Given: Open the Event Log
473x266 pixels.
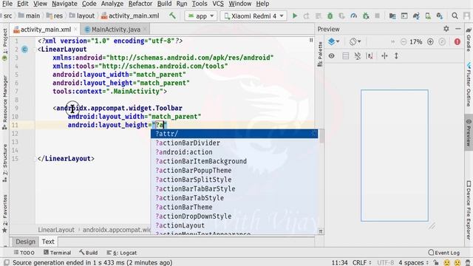Looking at the screenshot, I should tap(444, 253).
